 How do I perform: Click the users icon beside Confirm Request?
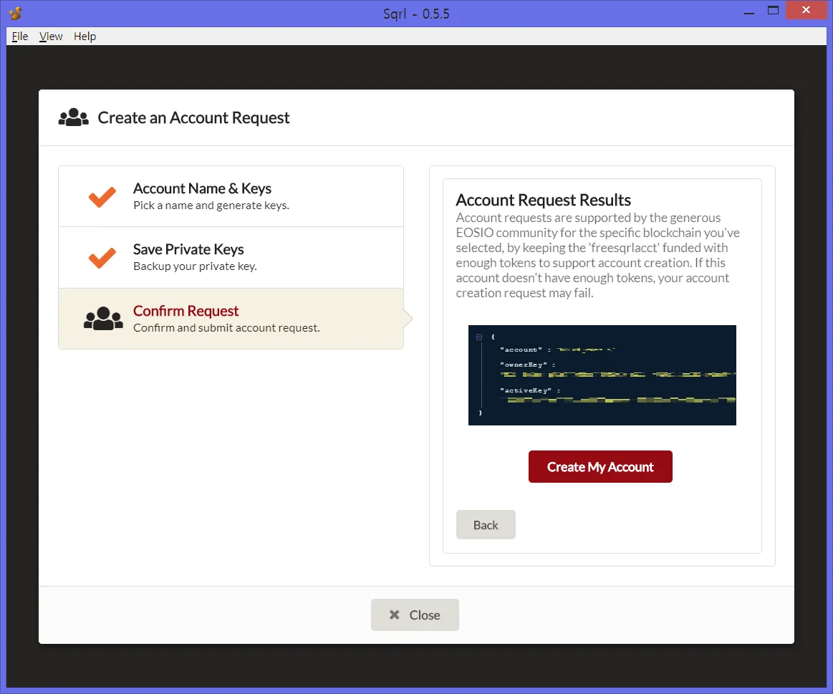[103, 319]
